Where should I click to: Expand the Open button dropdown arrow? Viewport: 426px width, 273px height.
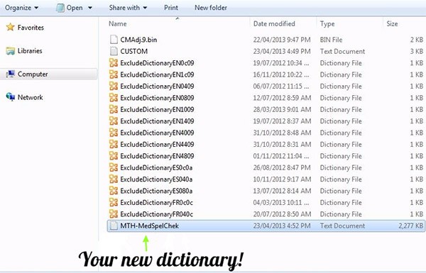tap(90, 8)
